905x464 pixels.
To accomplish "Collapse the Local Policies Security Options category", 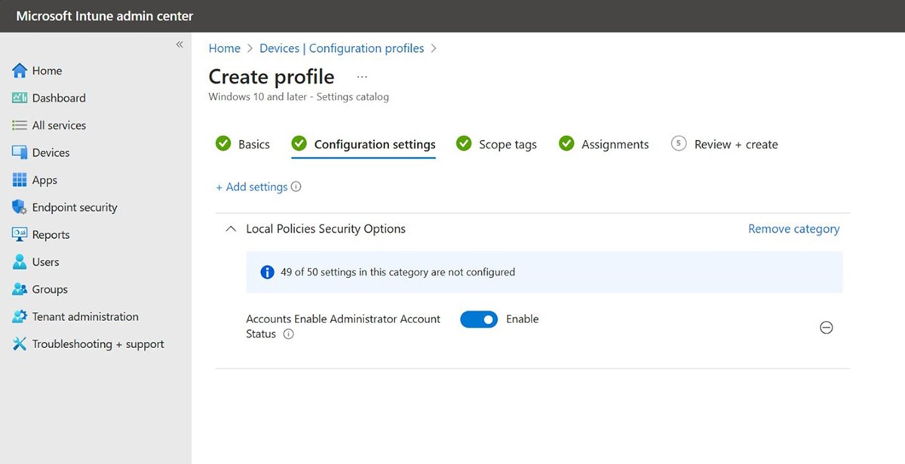I will point(231,229).
